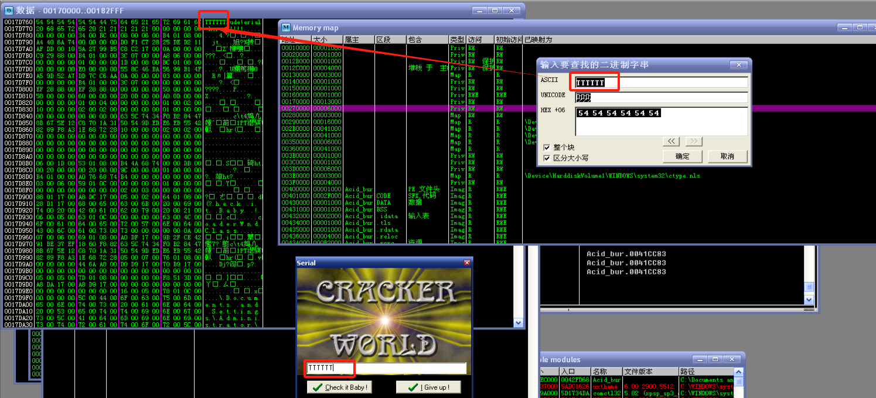Close the data dump window
The height and width of the screenshot is (398, 876).
click(x=512, y=10)
